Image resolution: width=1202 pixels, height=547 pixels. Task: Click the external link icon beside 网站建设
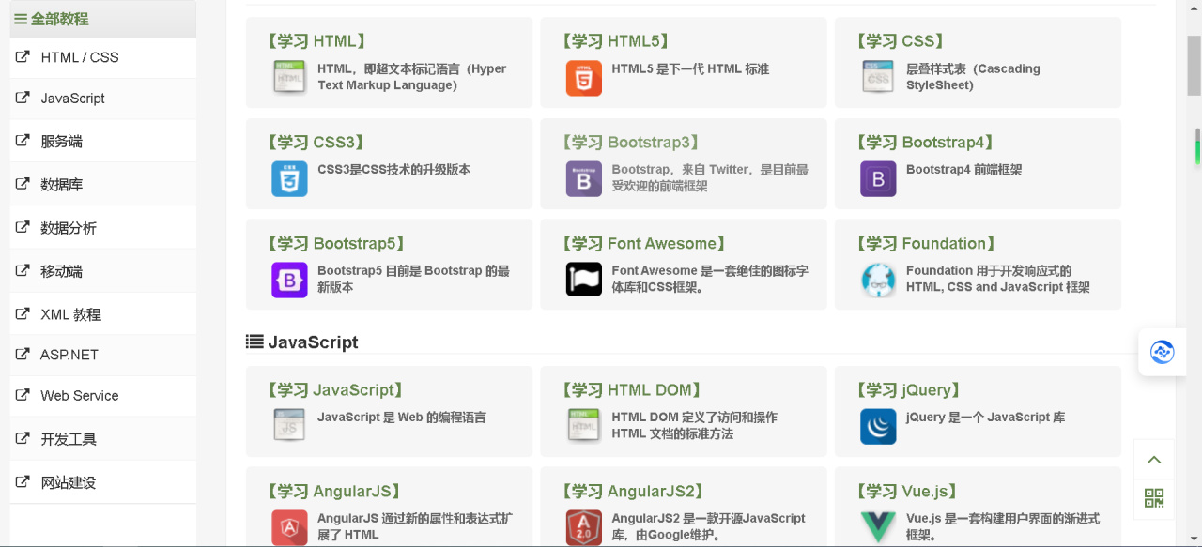[23, 482]
